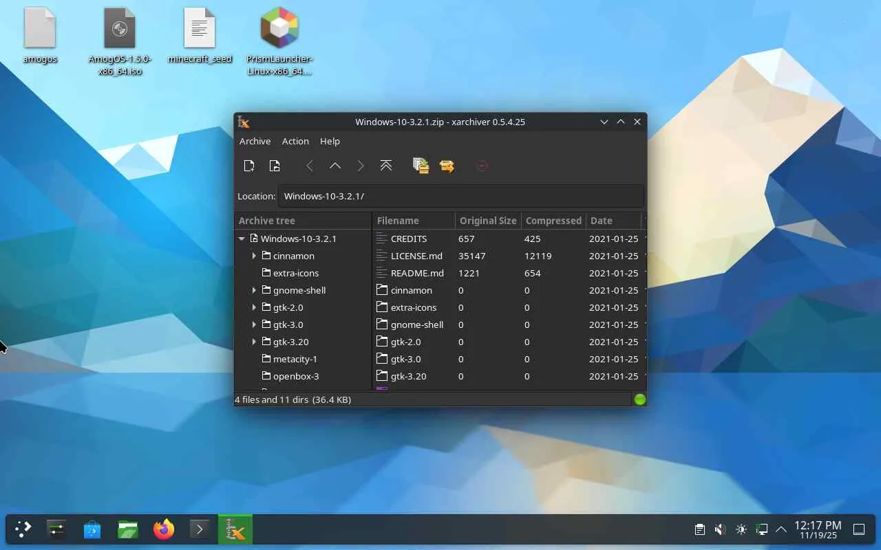The width and height of the screenshot is (881, 550).
Task: Select metacity-1 in the Archive tree
Action: click(x=295, y=359)
